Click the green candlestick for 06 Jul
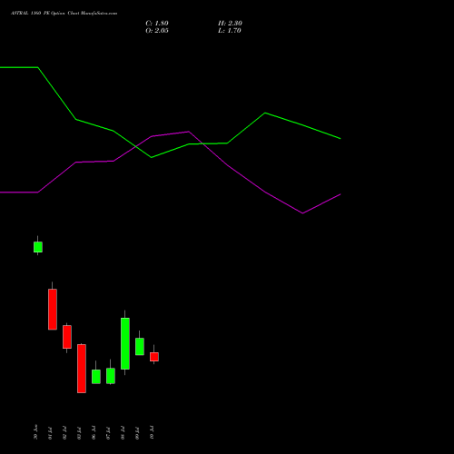Viewport: 454px width, 454px height. (x=96, y=377)
